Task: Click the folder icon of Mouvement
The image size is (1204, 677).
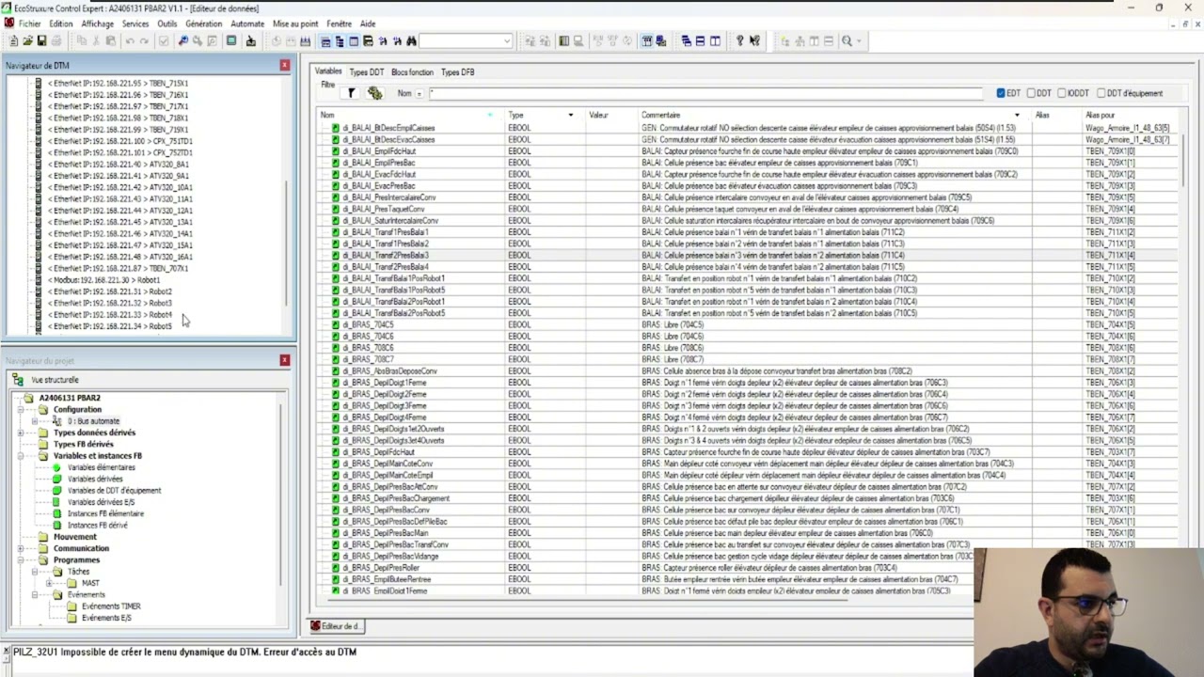Action: click(x=43, y=537)
